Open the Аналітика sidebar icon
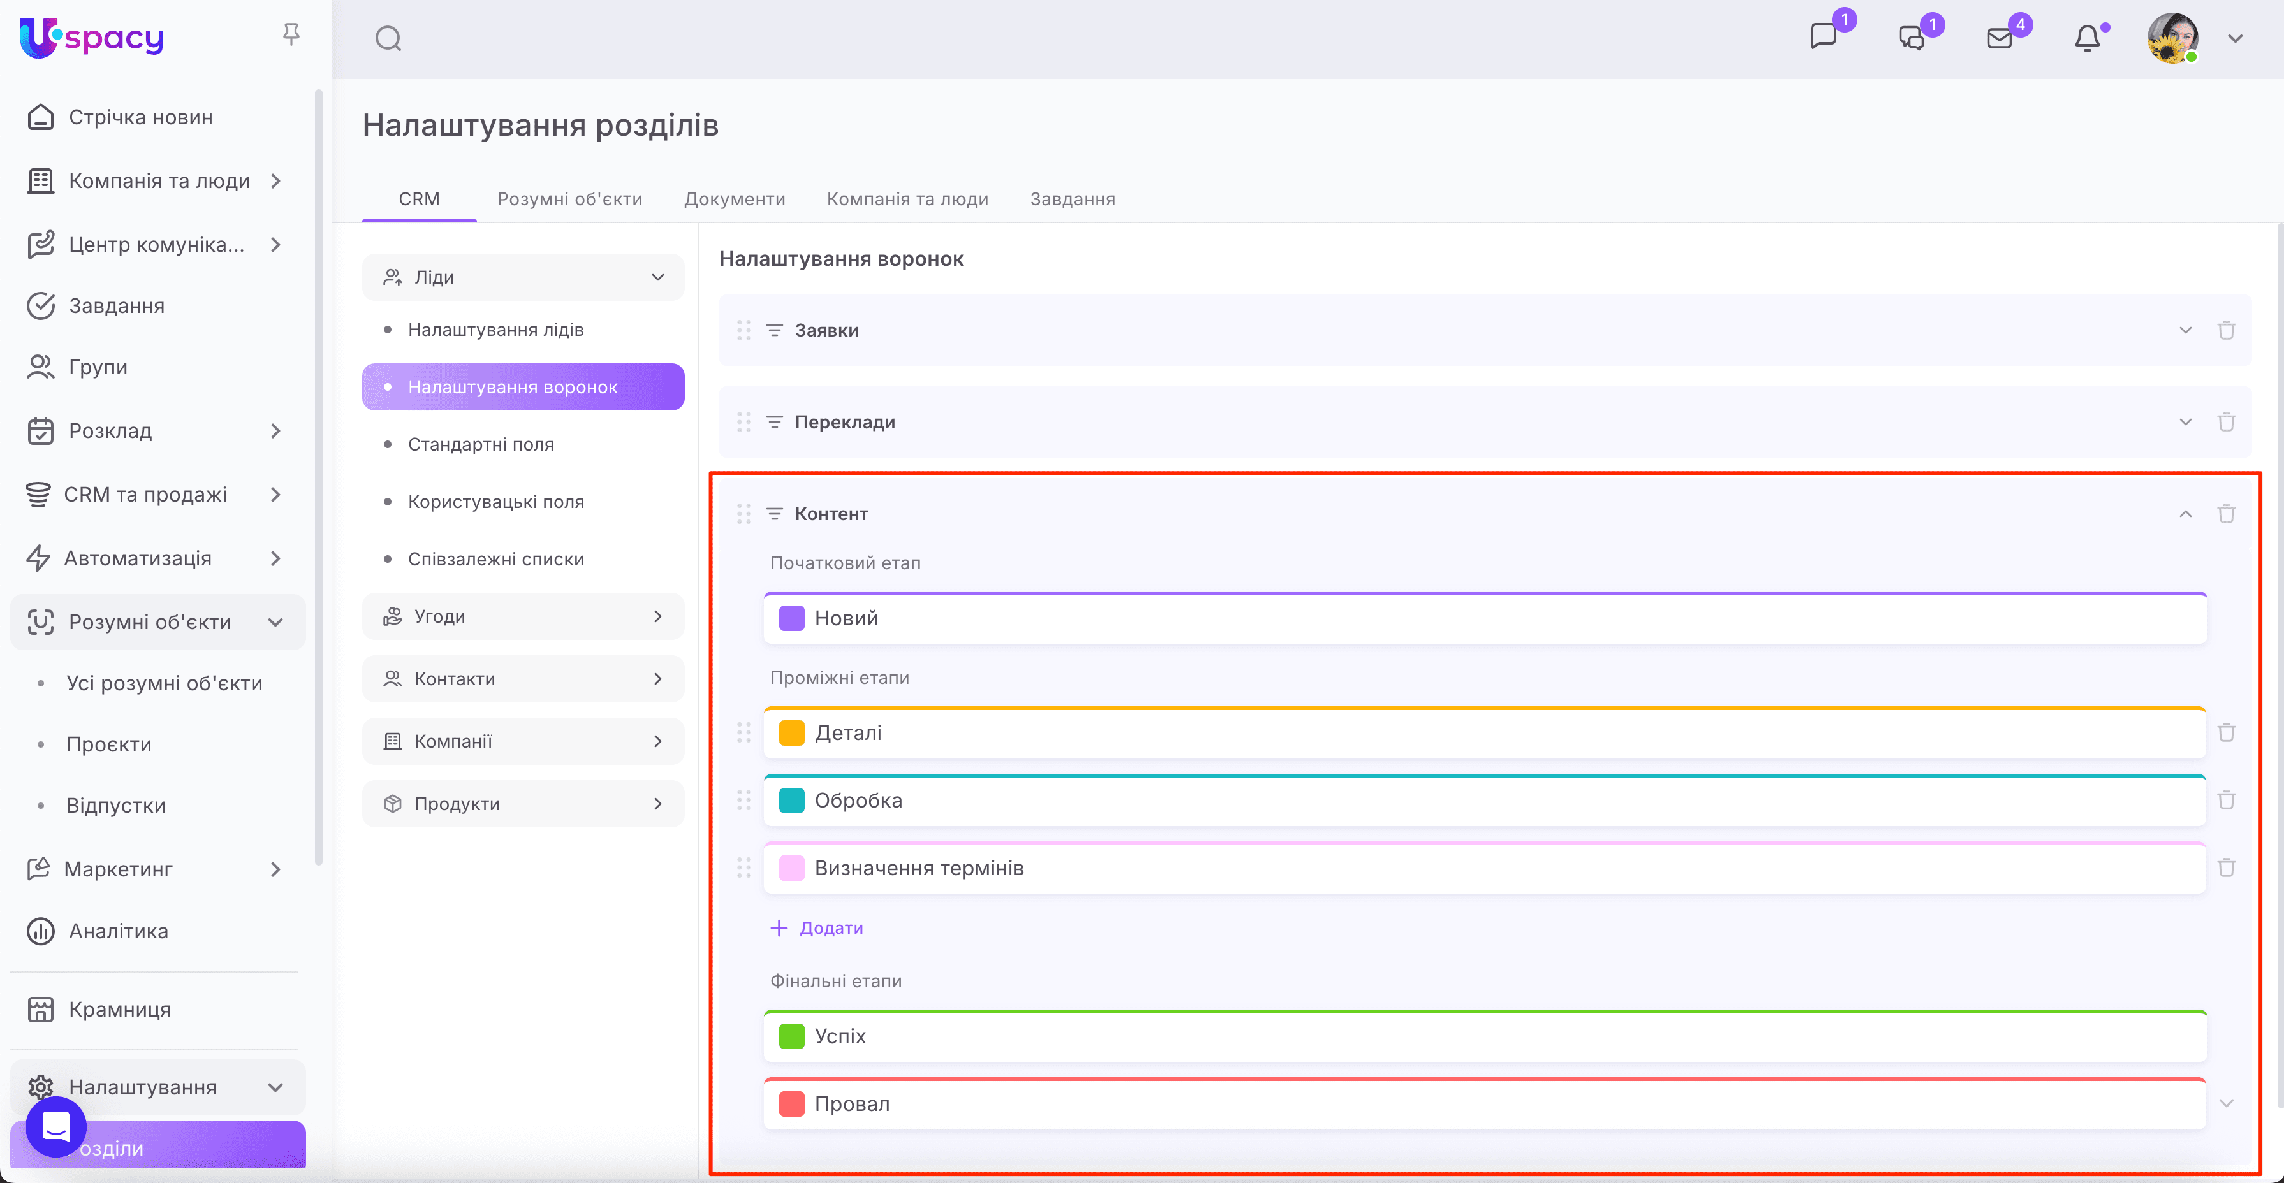 41,931
